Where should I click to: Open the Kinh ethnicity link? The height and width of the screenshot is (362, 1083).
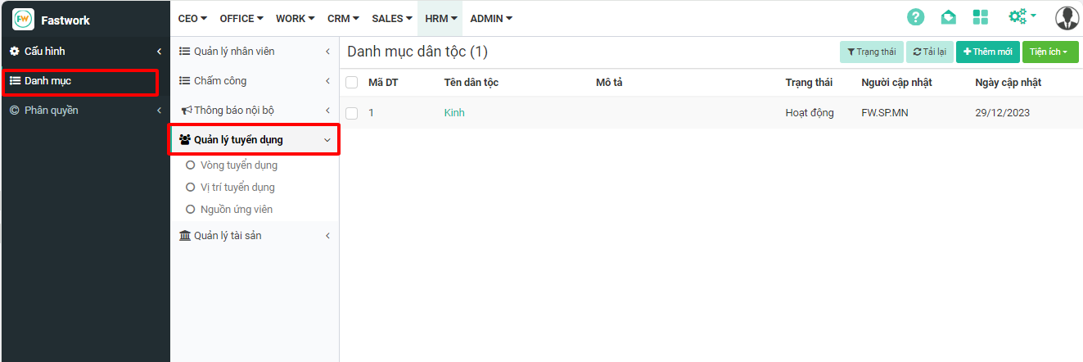(454, 113)
